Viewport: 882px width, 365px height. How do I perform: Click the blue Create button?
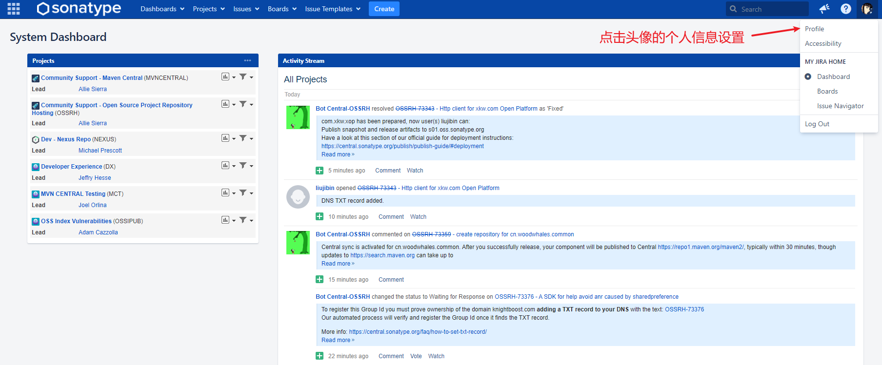point(384,9)
